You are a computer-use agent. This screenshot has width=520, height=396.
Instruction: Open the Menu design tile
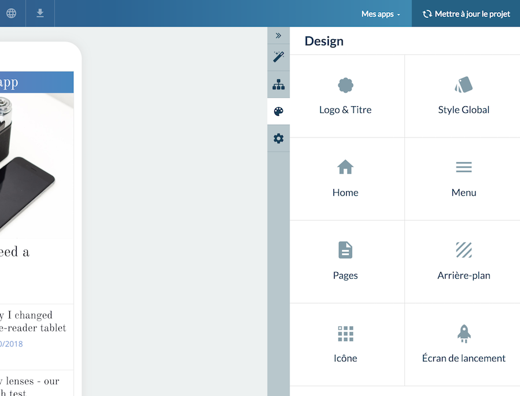pyautogui.click(x=463, y=179)
